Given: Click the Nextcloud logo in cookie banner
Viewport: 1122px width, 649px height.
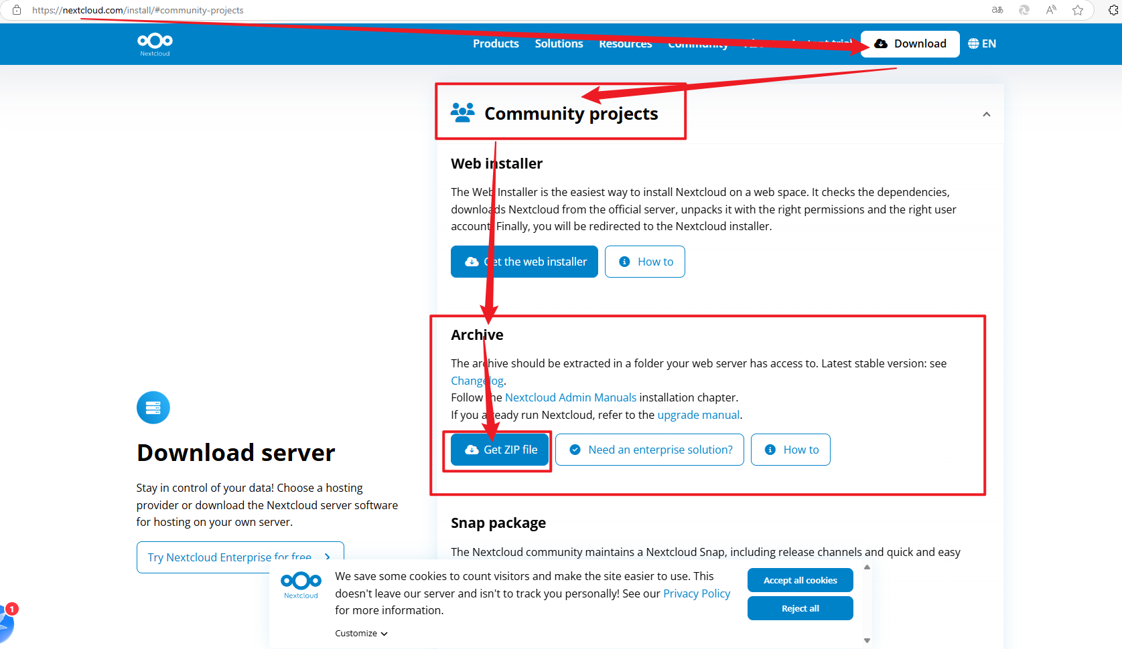Looking at the screenshot, I should 301,585.
